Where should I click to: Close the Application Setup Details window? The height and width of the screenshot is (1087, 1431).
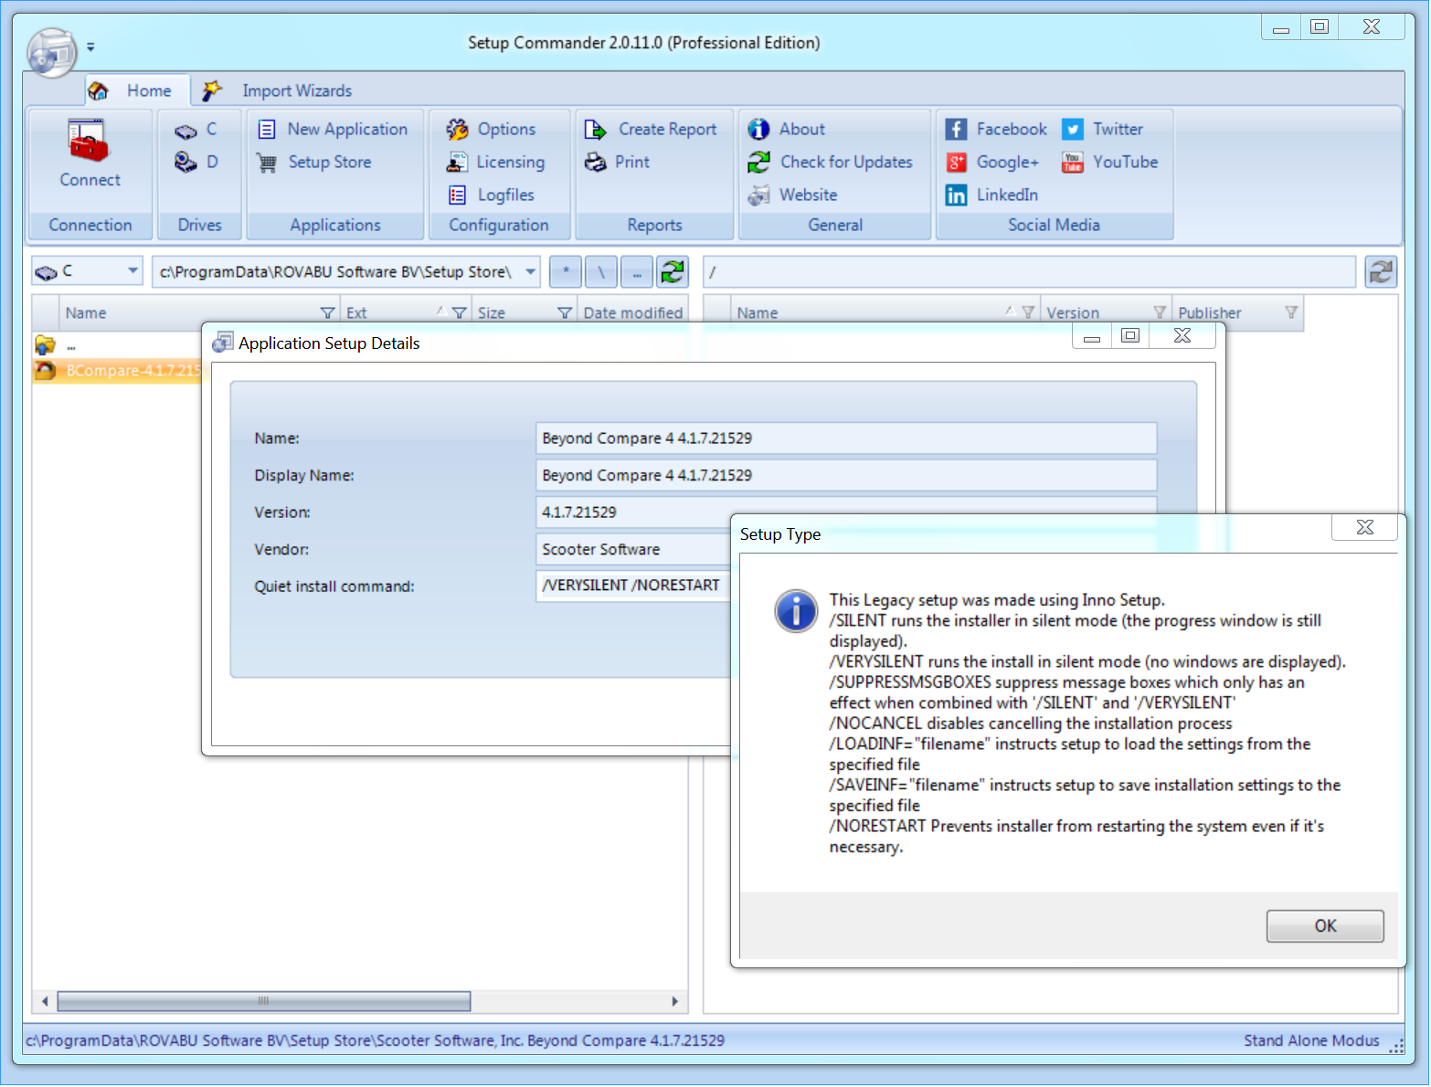tap(1182, 335)
